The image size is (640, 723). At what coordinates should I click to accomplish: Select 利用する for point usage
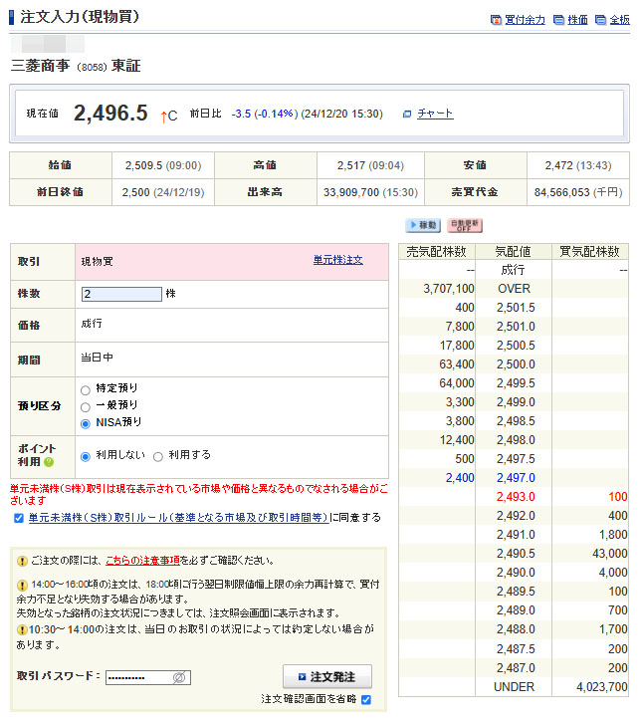pyautogui.click(x=157, y=455)
